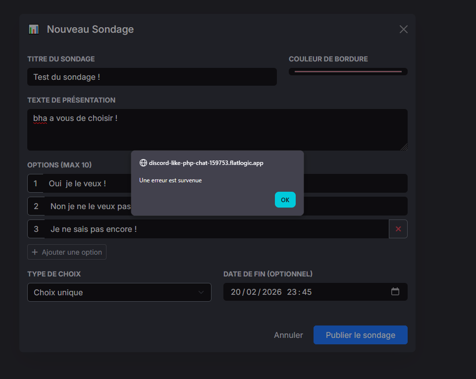The height and width of the screenshot is (379, 476).
Task: Click the globe icon in the alert
Action: pos(143,162)
